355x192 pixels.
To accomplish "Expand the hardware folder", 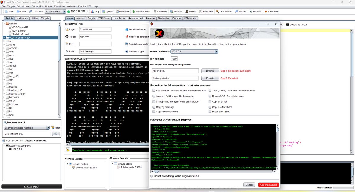I will pos(4,97).
